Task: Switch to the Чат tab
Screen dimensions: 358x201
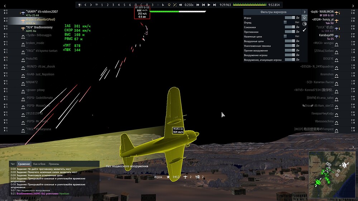Action: coord(13,164)
